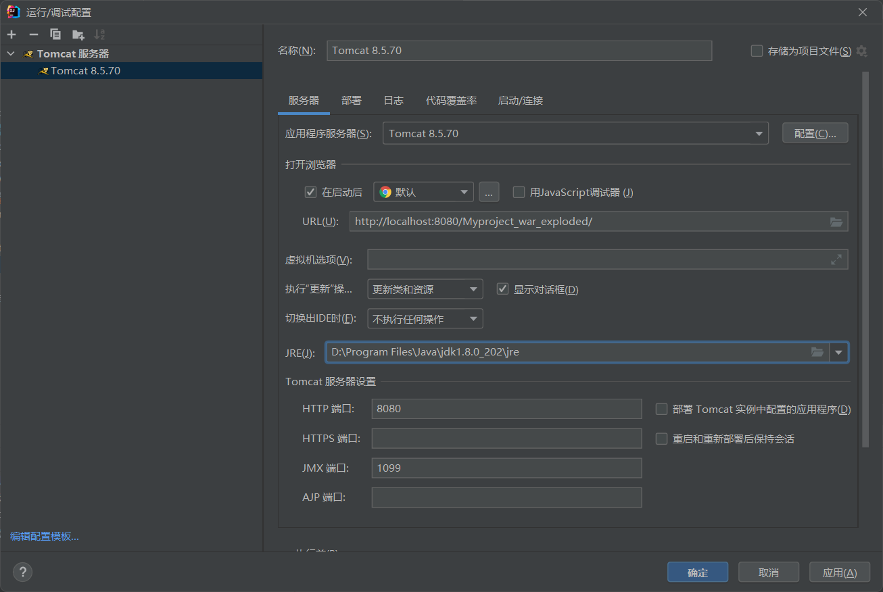Open the help question mark
The width and height of the screenshot is (883, 592).
coord(22,572)
